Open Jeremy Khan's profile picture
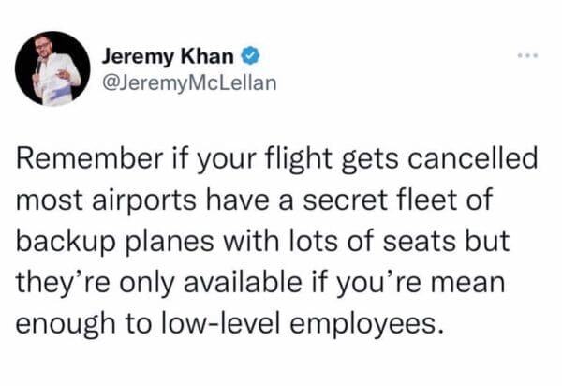Image resolution: width=562 pixels, height=386 pixels. coord(52,69)
